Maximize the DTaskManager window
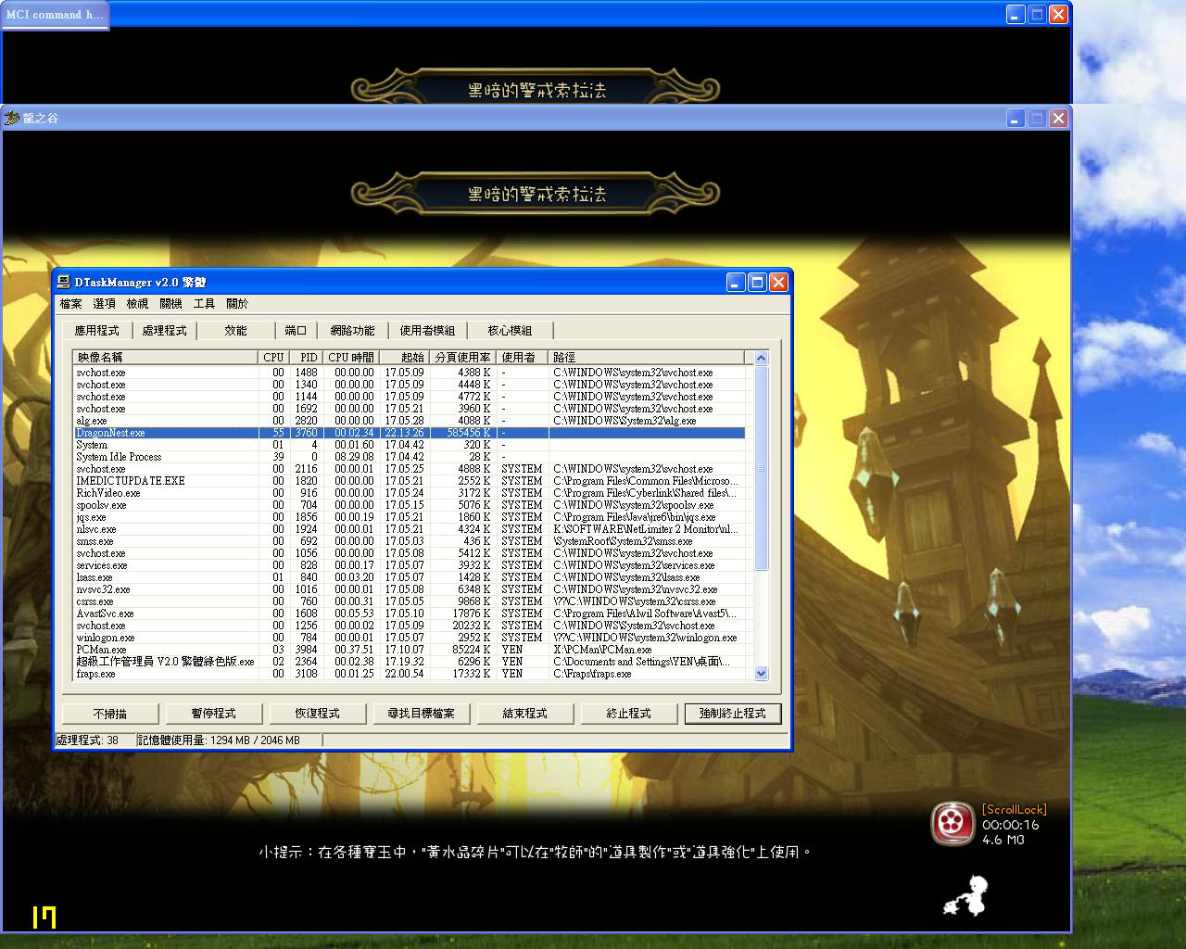This screenshot has height=949, width=1186. pos(757,282)
